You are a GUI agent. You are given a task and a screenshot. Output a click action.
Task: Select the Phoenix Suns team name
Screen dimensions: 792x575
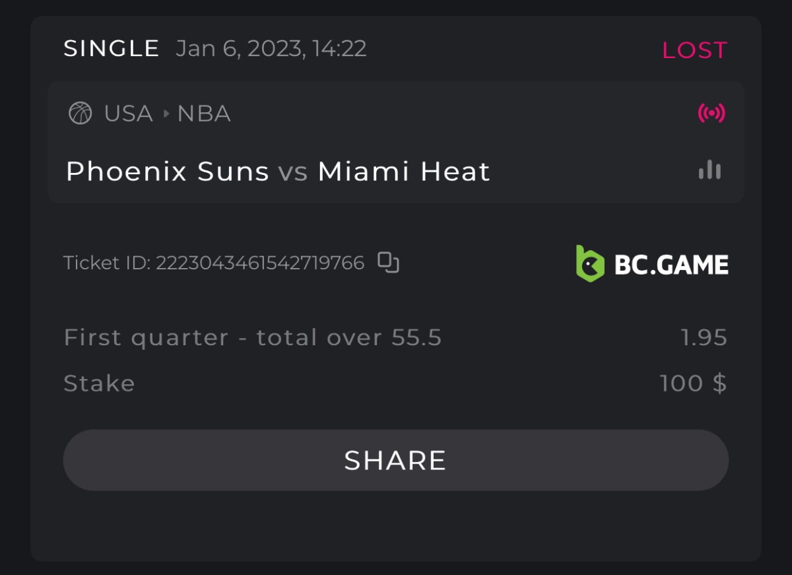[x=168, y=172]
